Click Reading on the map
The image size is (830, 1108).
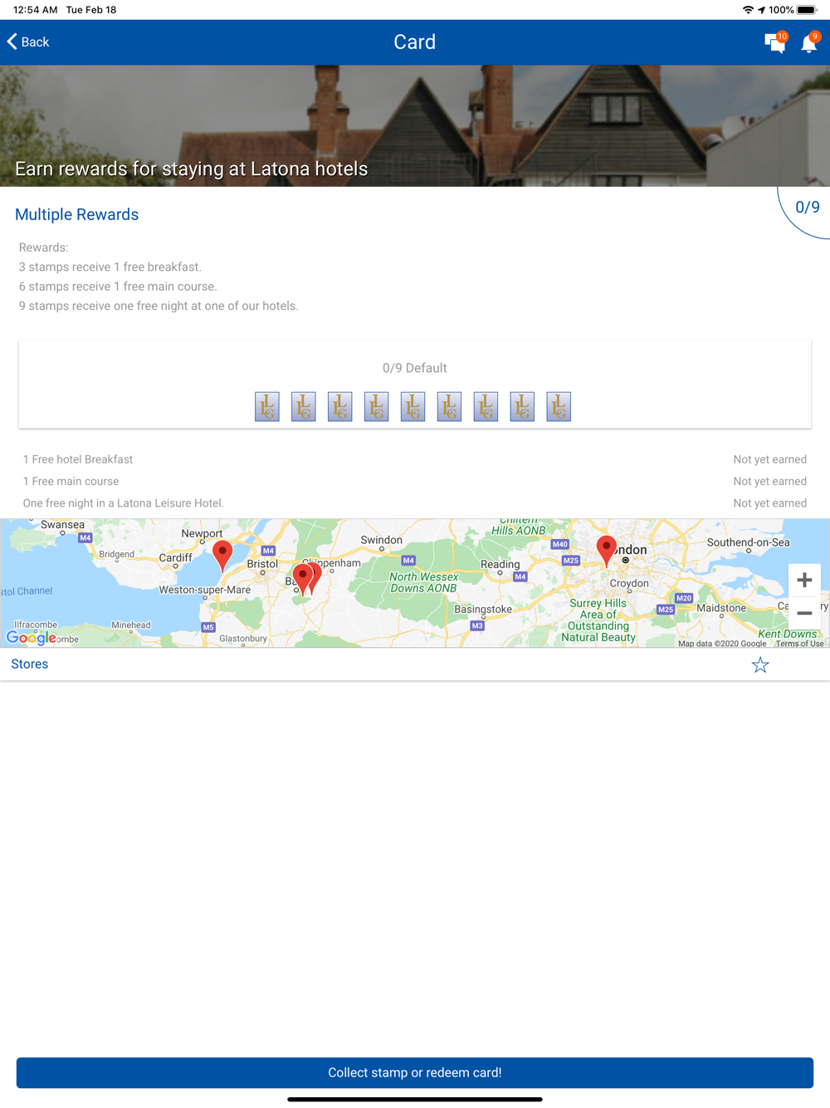pos(500,564)
